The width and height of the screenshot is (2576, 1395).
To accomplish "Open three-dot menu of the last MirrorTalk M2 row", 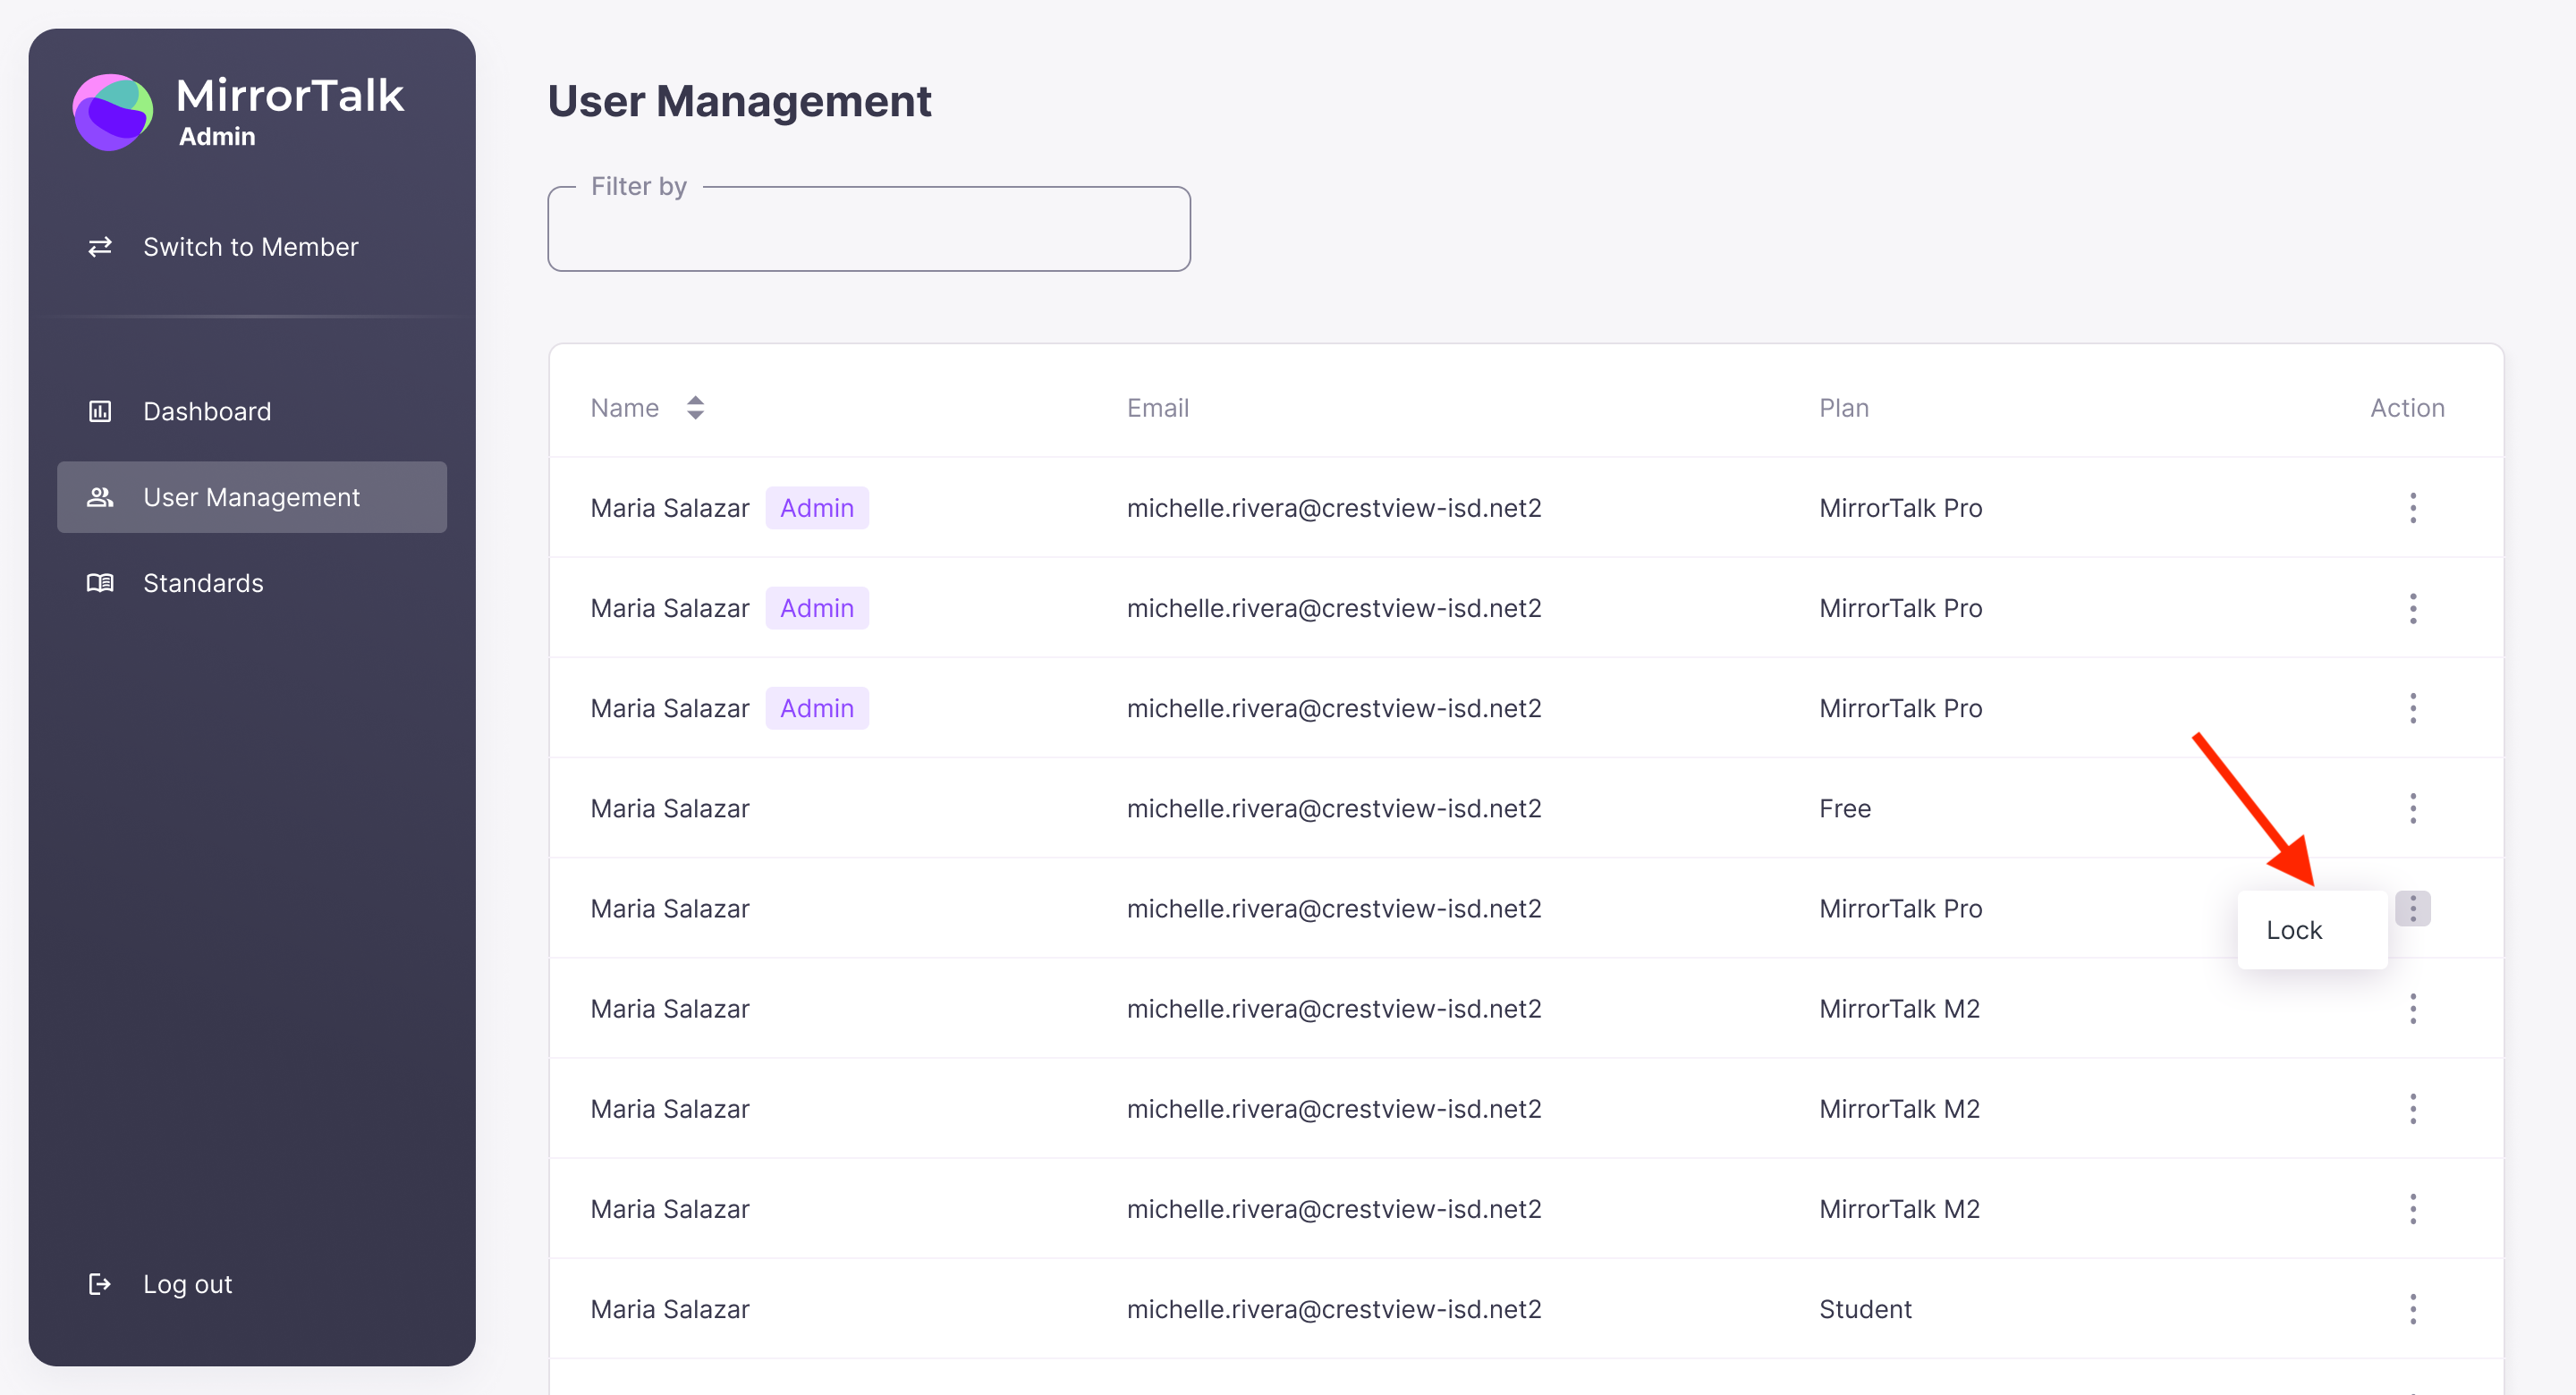I will click(x=2413, y=1209).
